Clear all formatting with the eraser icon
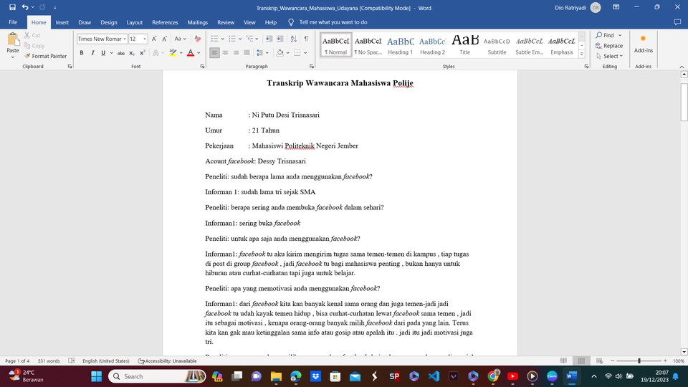This screenshot has height=387, width=688. click(198, 39)
